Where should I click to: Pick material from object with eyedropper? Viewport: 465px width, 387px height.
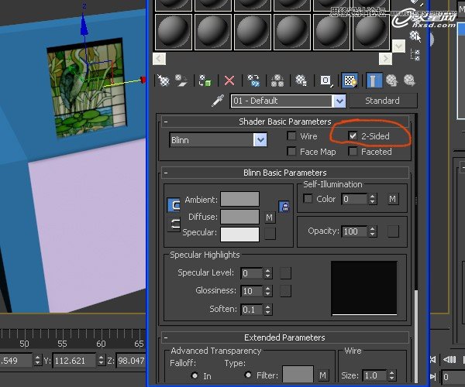pyautogui.click(x=217, y=101)
